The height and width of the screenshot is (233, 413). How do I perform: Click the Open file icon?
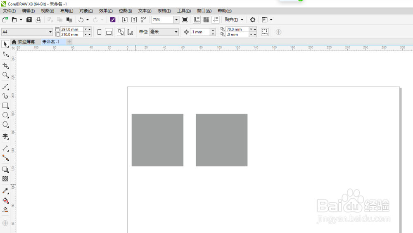pos(14,20)
